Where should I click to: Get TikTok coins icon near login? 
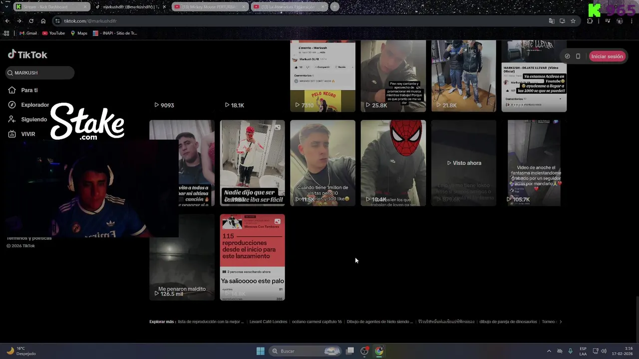[x=567, y=56]
